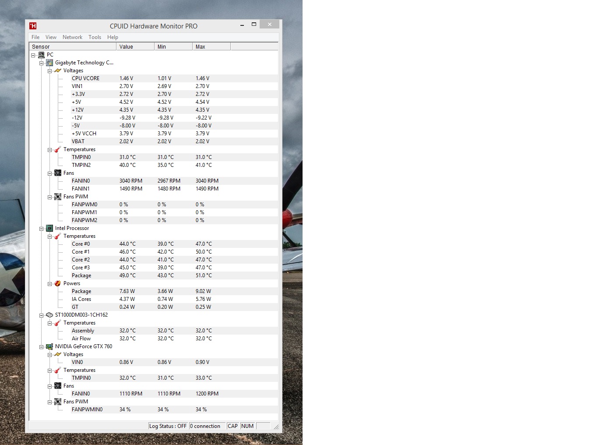This screenshot has height=445, width=613.
Task: Select the Core #1 temperature row
Action: [174, 252]
